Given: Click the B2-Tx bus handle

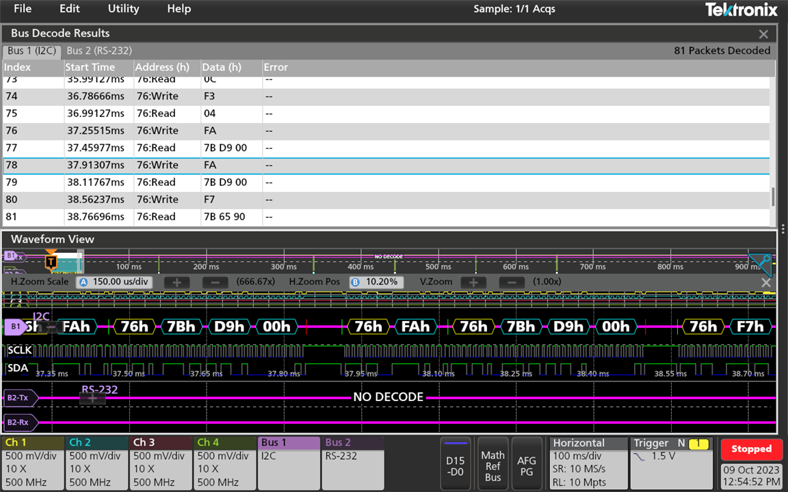Looking at the screenshot, I should (x=20, y=398).
